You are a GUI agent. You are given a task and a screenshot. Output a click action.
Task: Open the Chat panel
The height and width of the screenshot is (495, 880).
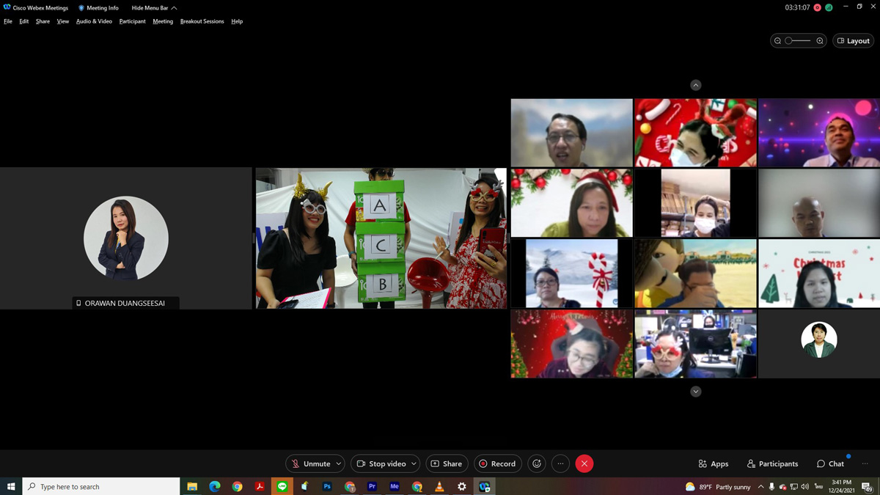click(830, 463)
